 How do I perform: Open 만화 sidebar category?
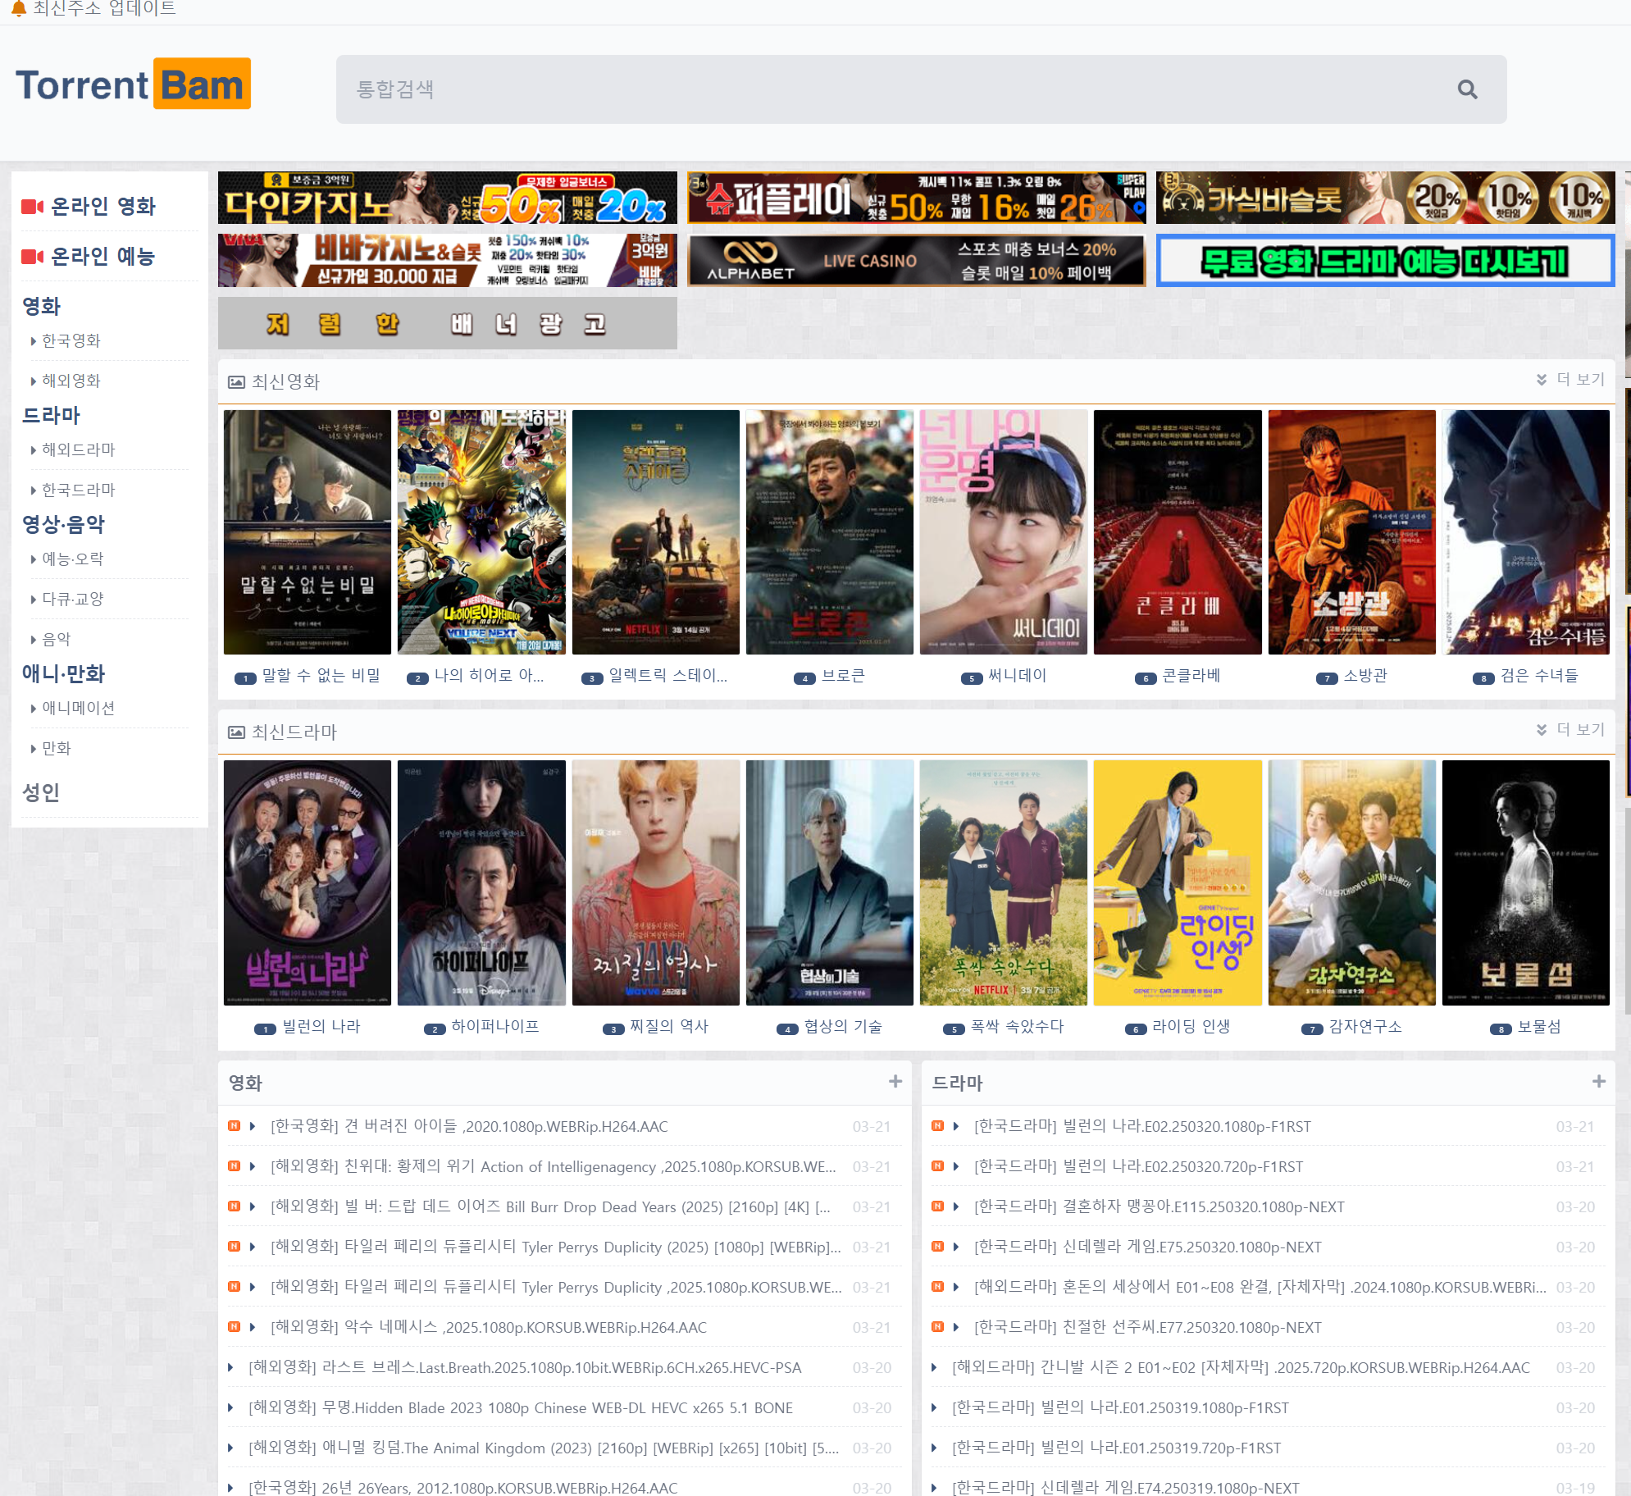56,748
